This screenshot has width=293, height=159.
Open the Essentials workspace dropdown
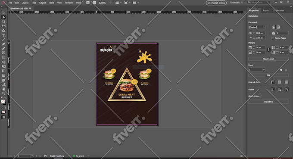tap(237, 3)
